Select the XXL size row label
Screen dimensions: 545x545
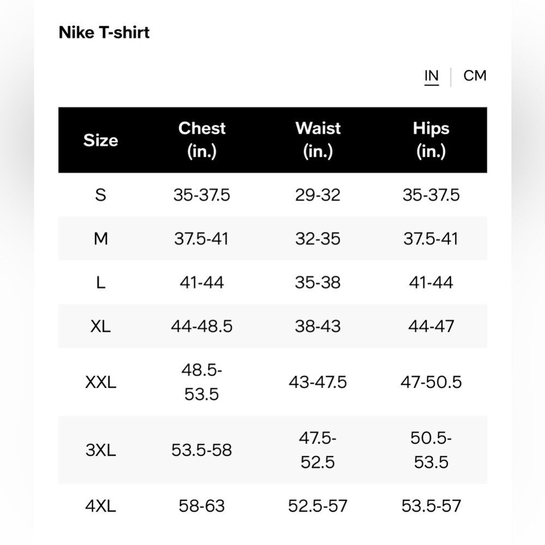tap(100, 383)
